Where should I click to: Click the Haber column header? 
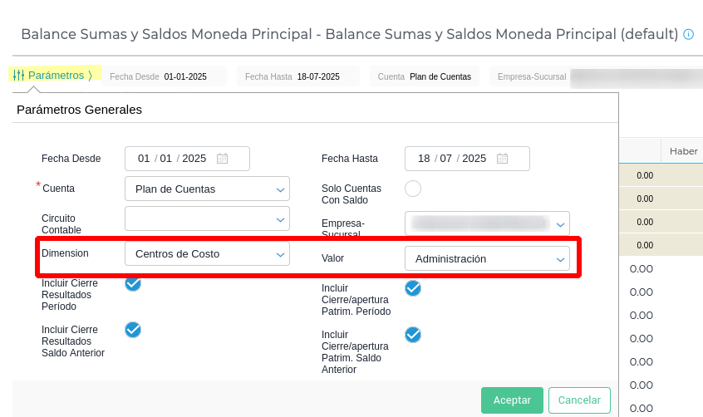click(683, 151)
